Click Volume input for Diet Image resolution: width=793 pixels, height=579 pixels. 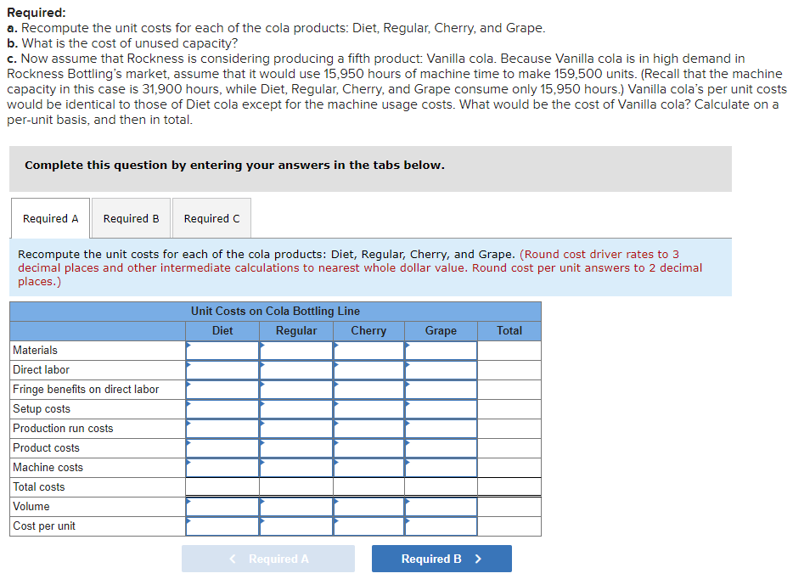222,507
